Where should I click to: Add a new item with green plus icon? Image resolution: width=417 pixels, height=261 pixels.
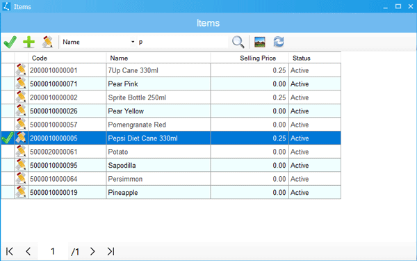click(29, 42)
